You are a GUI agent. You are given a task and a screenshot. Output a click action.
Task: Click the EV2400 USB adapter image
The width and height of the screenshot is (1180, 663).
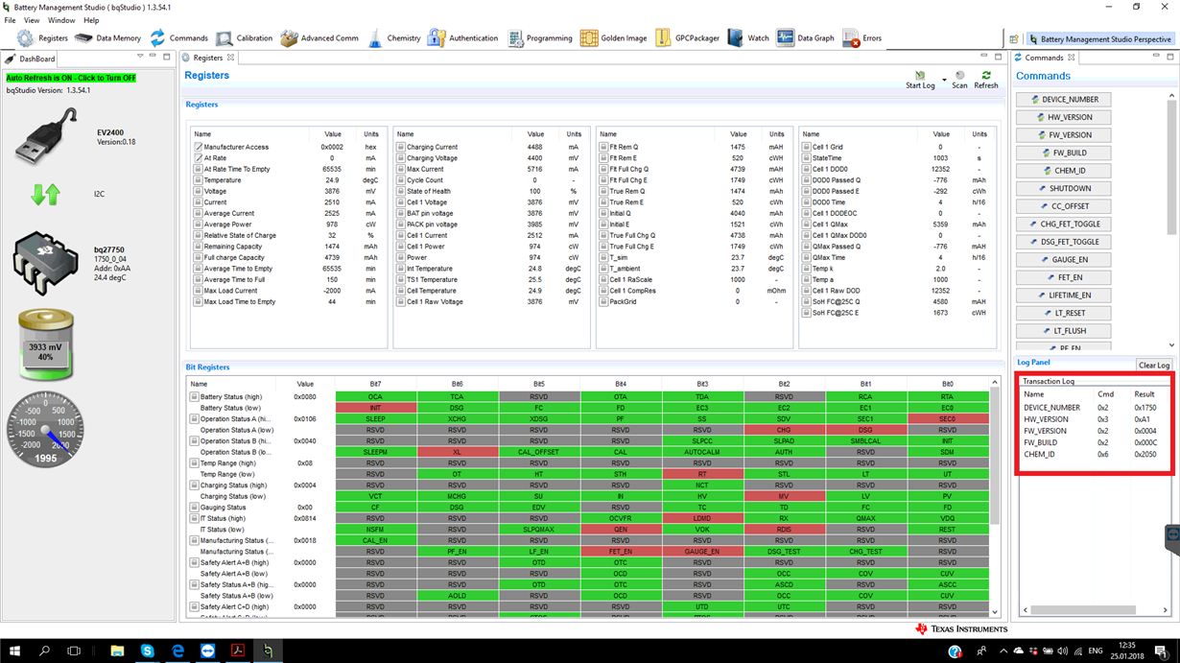click(46, 137)
